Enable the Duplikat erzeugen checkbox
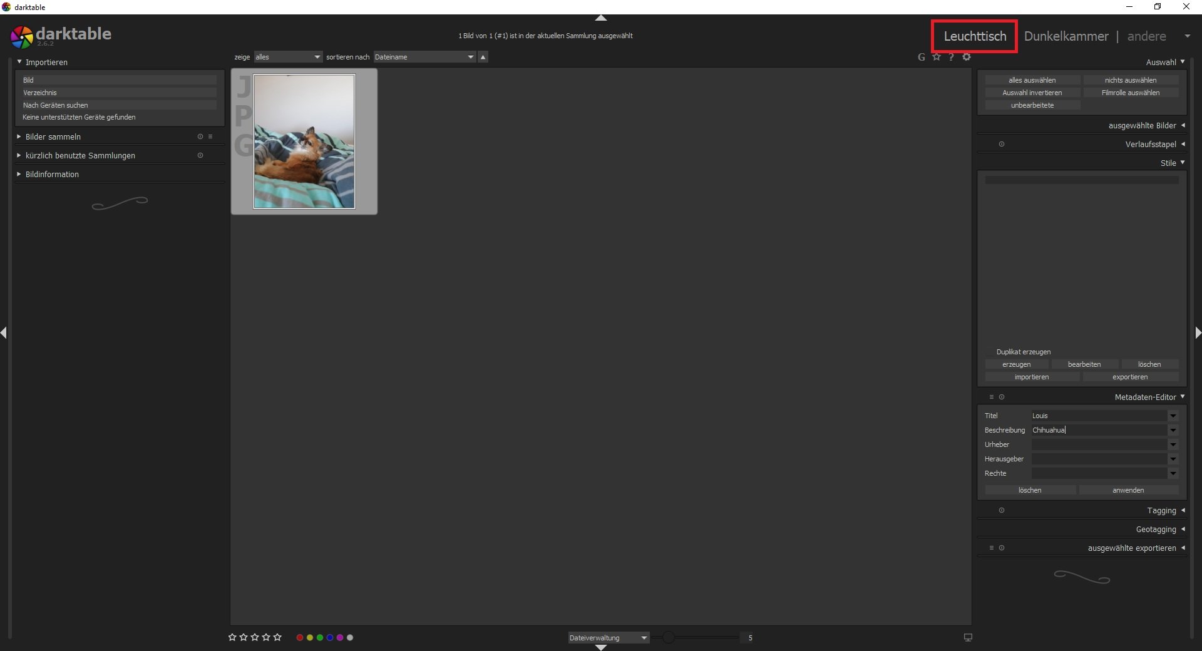The image size is (1202, 651). (990, 352)
